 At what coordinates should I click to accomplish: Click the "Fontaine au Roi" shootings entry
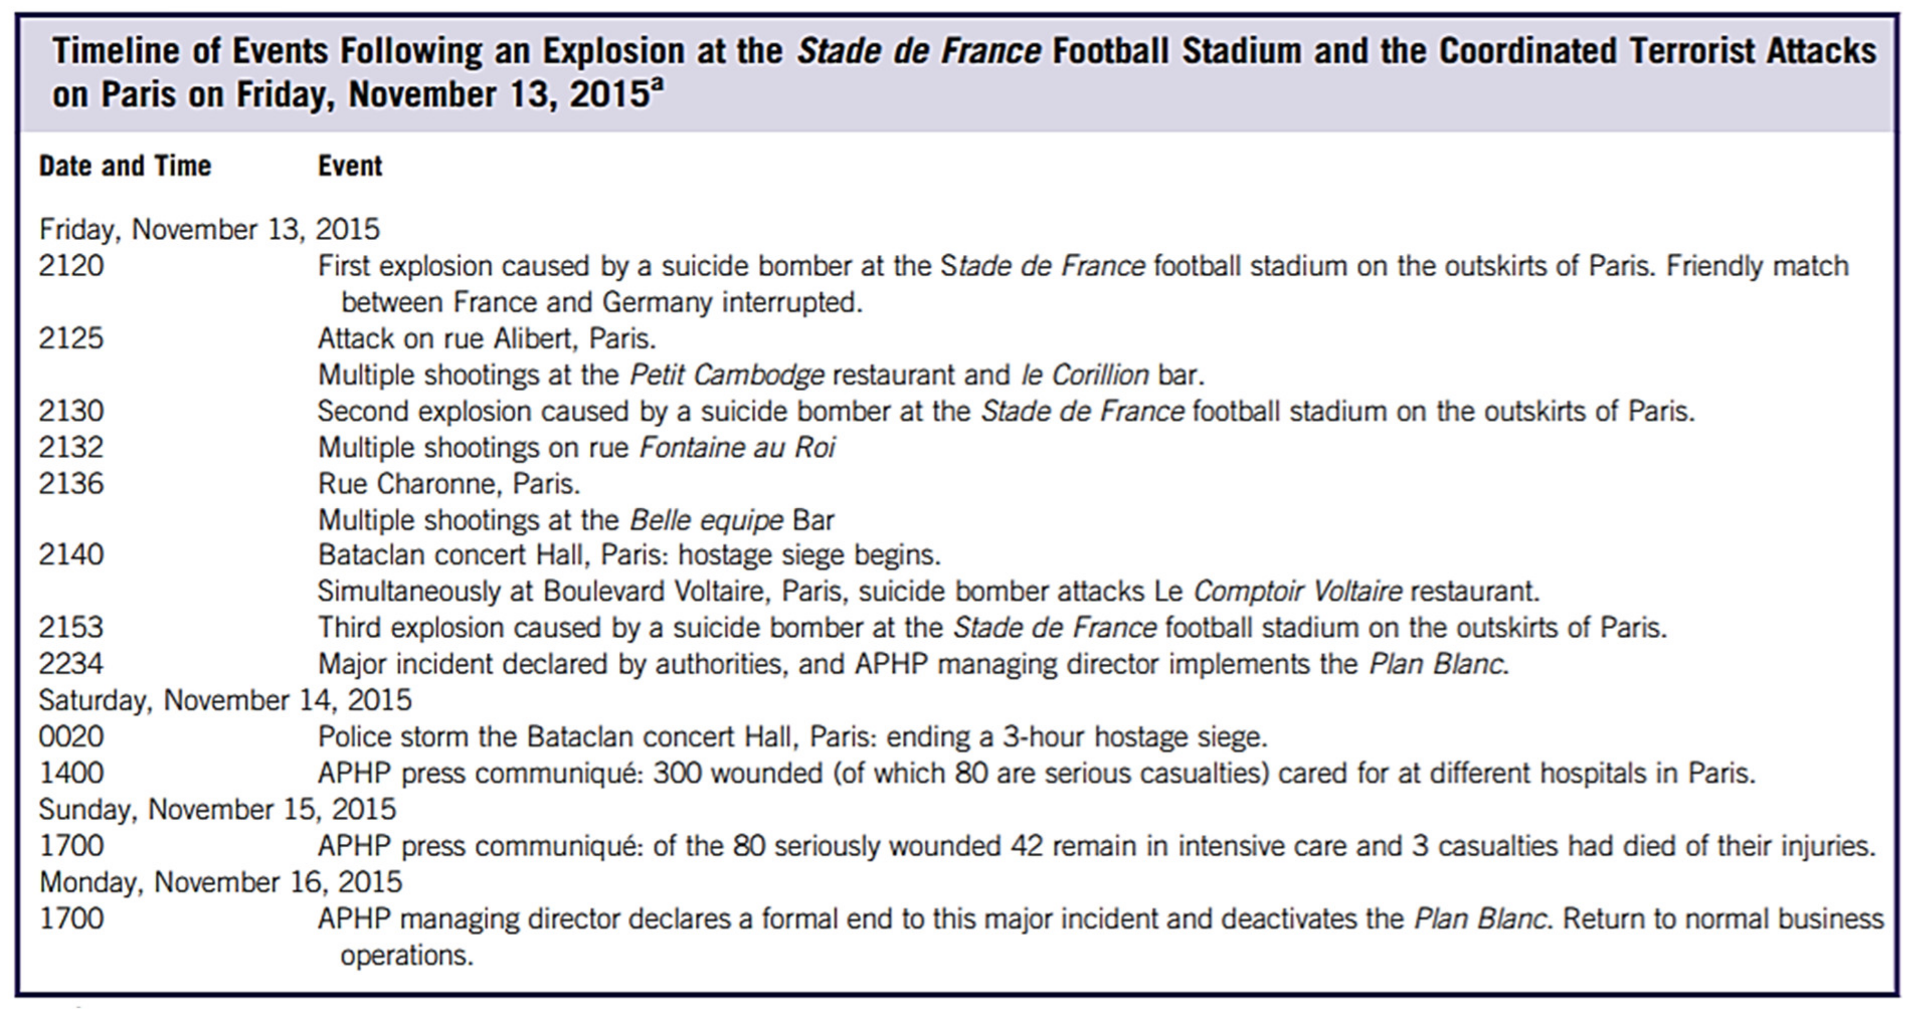click(576, 448)
